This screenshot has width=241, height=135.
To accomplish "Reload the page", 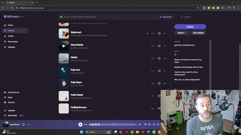I will click(x=12, y=8).
